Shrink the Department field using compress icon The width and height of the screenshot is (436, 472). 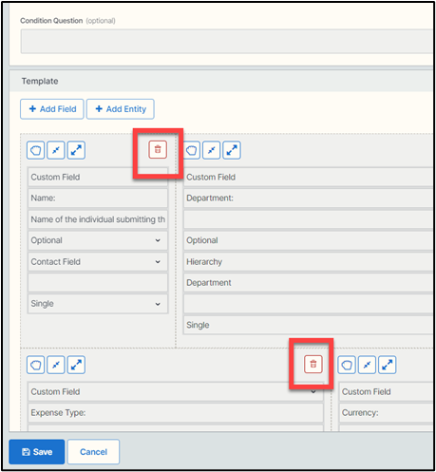[212, 150]
